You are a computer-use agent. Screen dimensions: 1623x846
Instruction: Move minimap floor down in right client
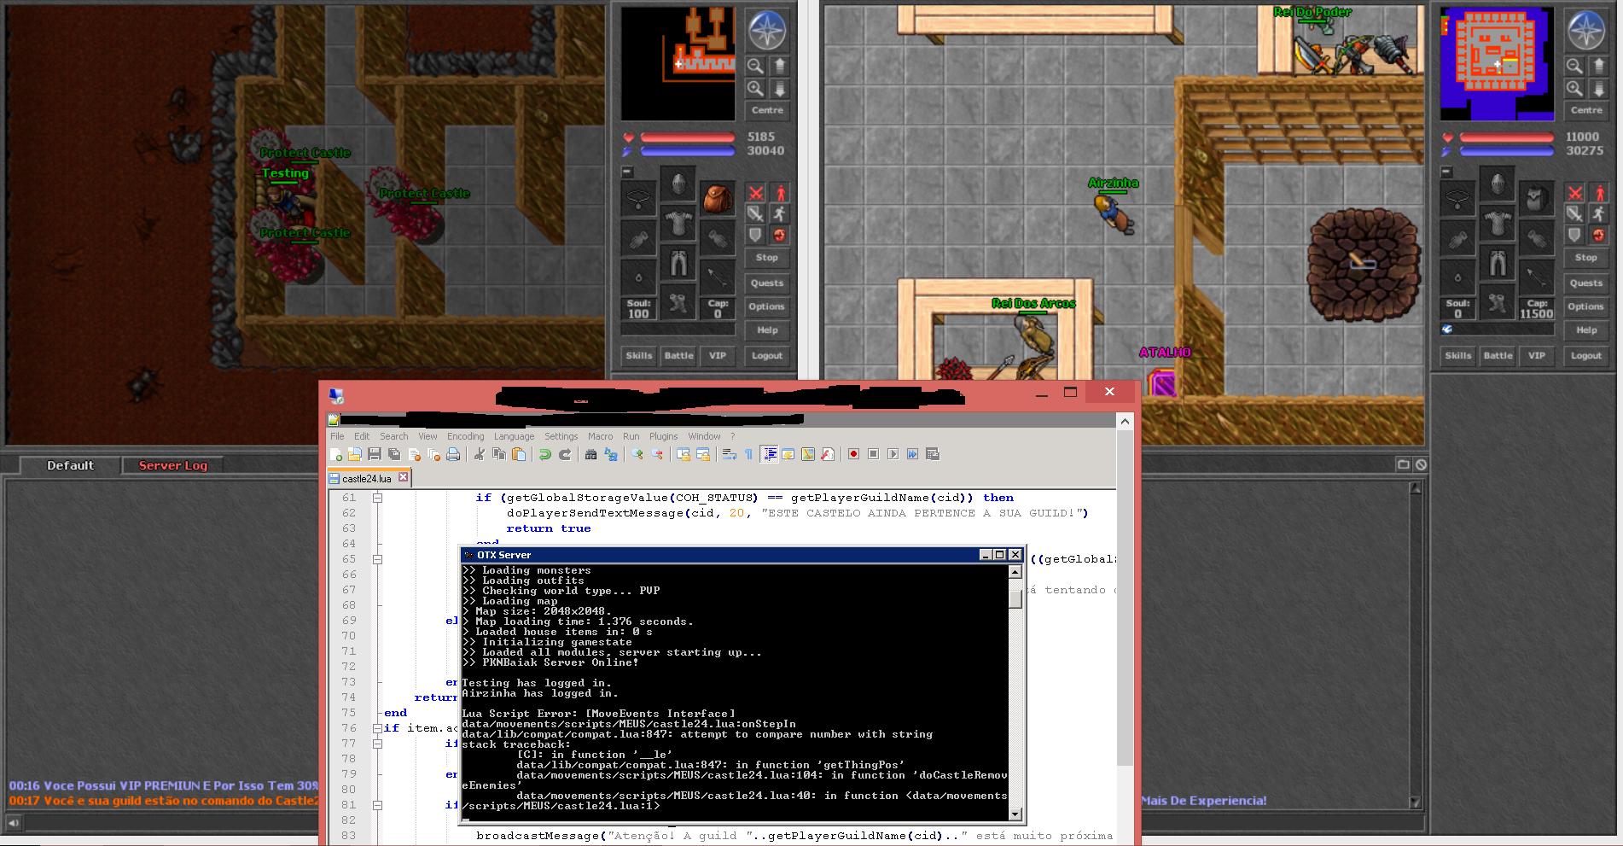[x=1598, y=89]
